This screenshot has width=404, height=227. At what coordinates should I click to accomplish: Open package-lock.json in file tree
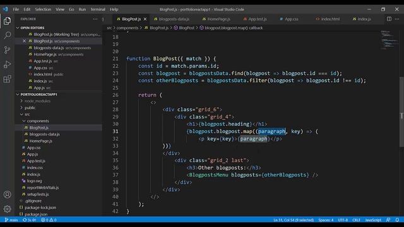(x=58, y=207)
